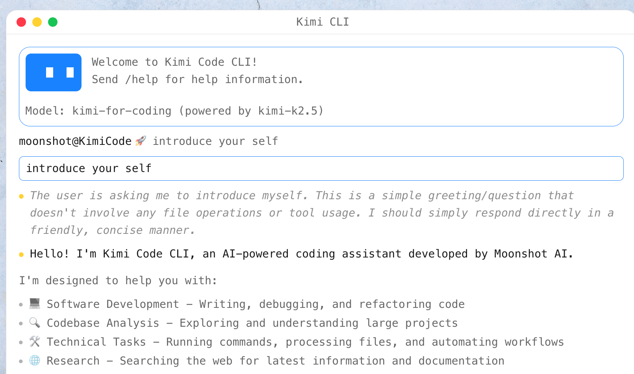Screen dimensions: 634x374
Task: Click the rocket emoji in the prompt
Action: click(x=141, y=141)
